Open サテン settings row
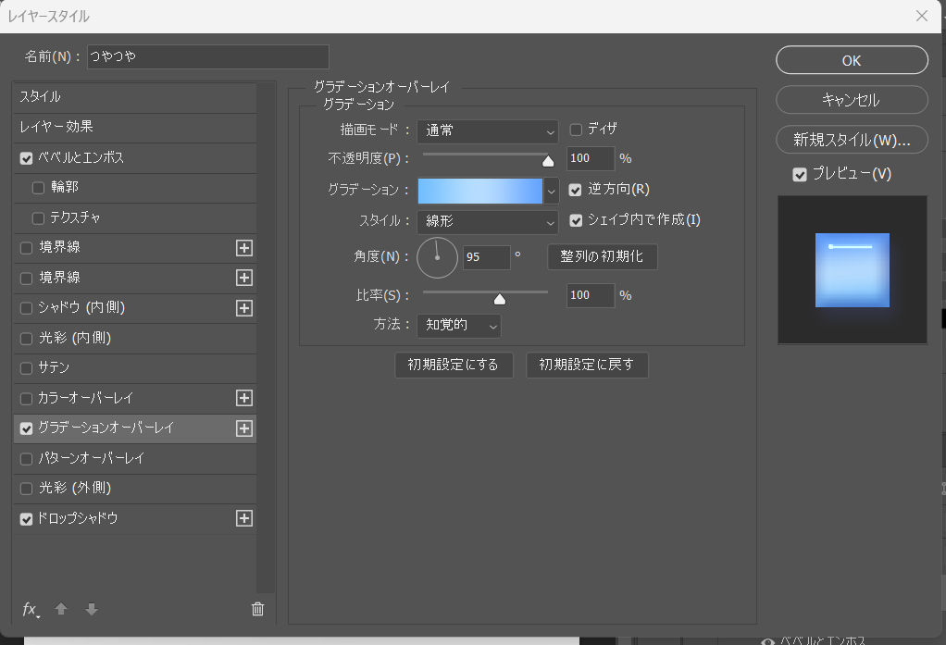This screenshot has height=645, width=946. point(135,368)
